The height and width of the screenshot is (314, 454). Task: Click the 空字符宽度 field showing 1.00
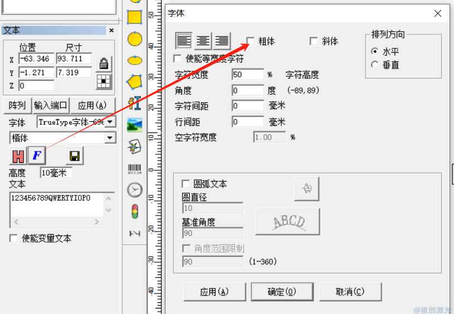[270, 137]
